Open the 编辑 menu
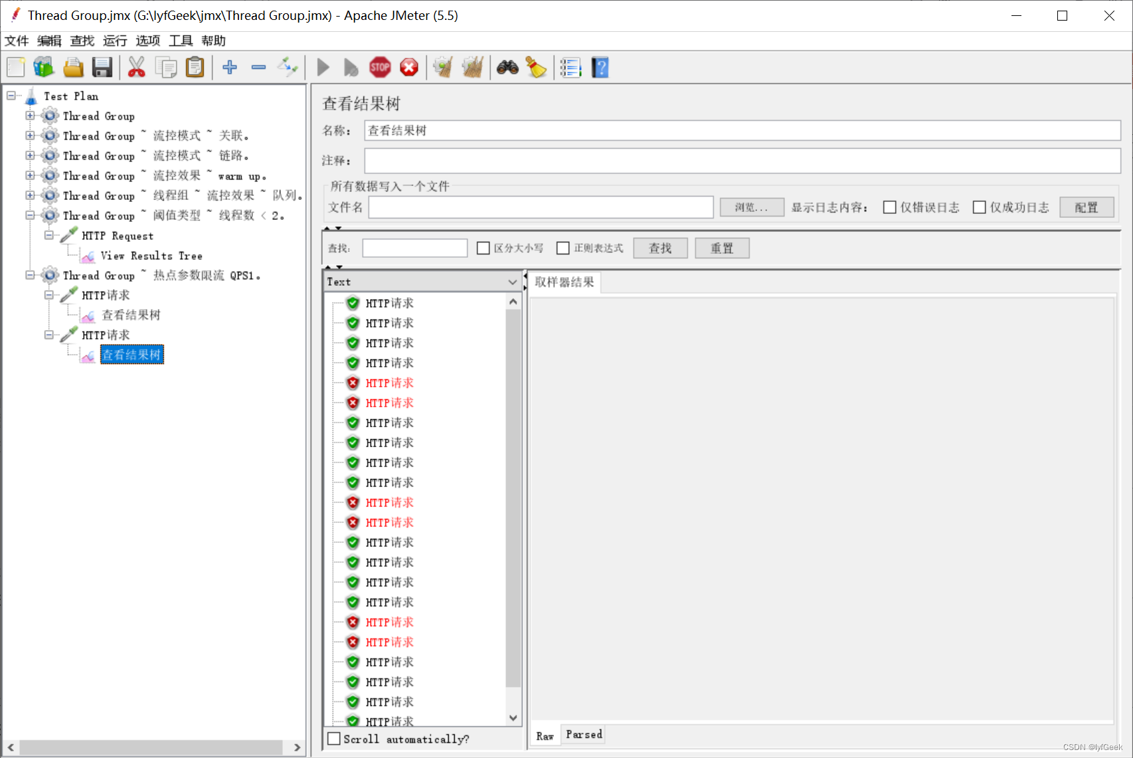This screenshot has height=758, width=1133. tap(49, 41)
